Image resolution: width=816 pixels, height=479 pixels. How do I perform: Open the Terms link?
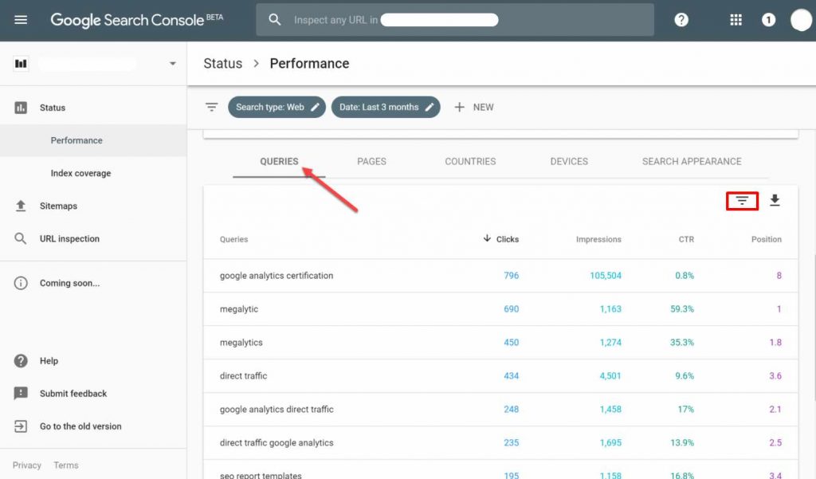coord(66,465)
